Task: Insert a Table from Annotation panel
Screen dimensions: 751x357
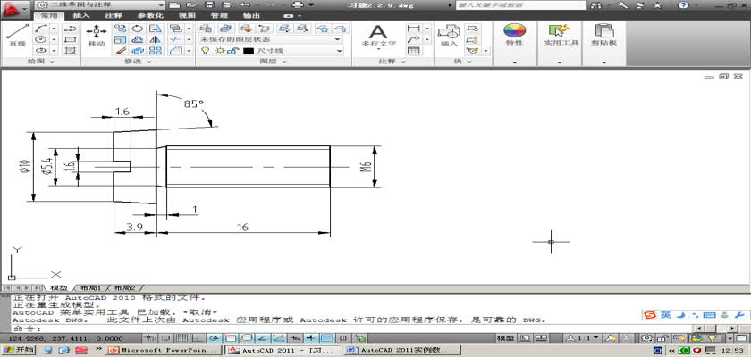Action: coord(413,50)
